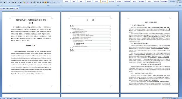The height and width of the screenshot is (99, 182).
Task: Switch to the open document tab
Action: point(9,9)
